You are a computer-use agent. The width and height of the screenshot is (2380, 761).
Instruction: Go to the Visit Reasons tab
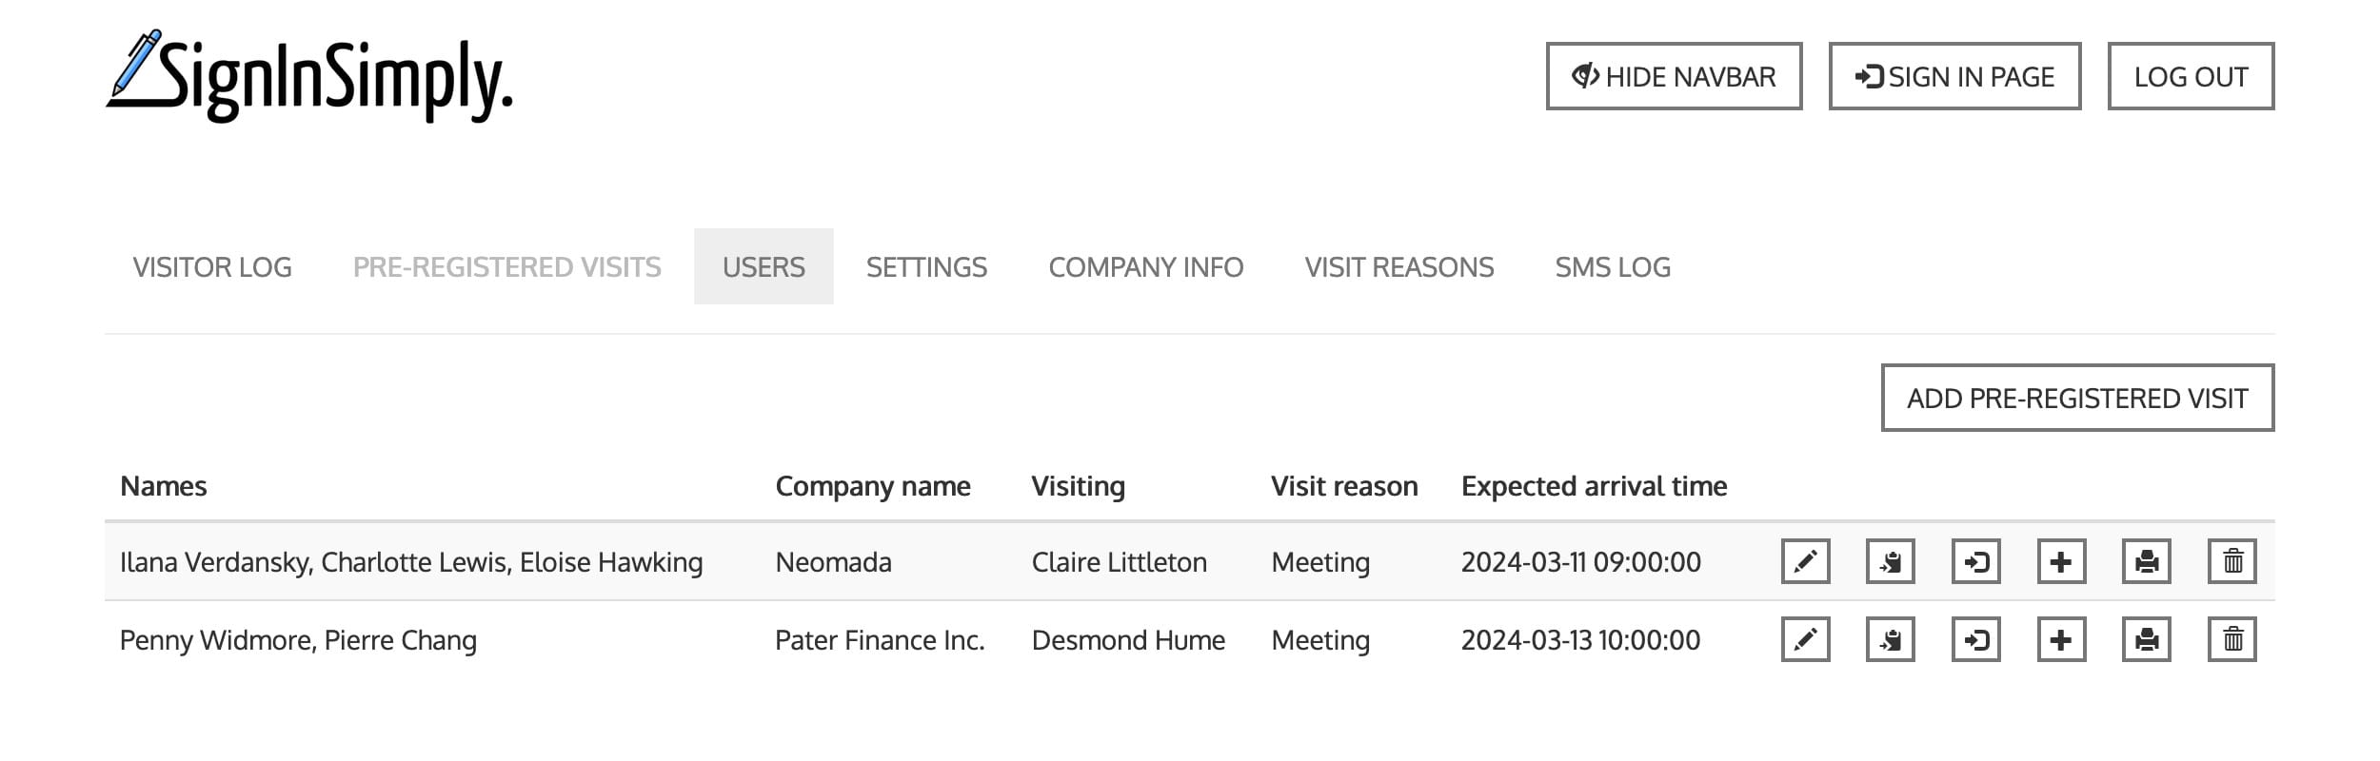coord(1398,267)
